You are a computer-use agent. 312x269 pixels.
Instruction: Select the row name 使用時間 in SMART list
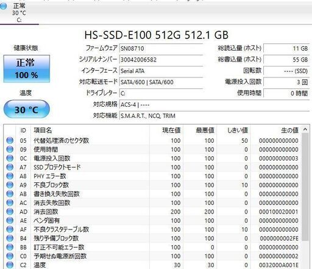tap(46, 149)
